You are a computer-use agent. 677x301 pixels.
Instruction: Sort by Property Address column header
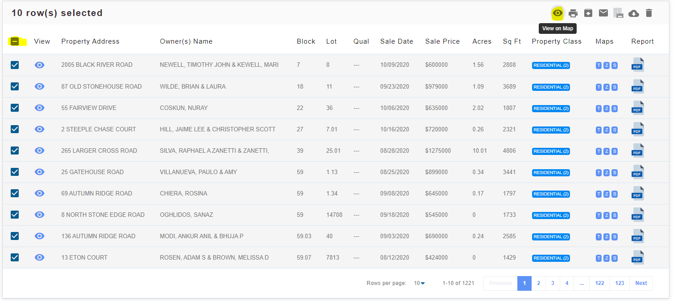91,41
